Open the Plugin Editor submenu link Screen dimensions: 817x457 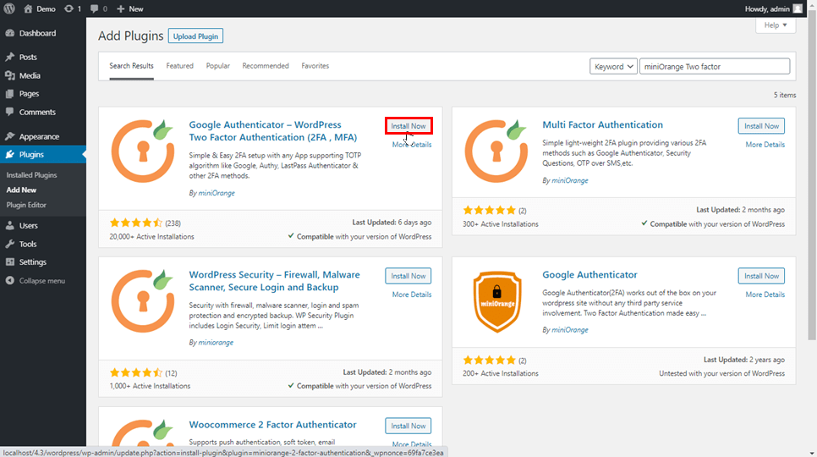point(26,205)
